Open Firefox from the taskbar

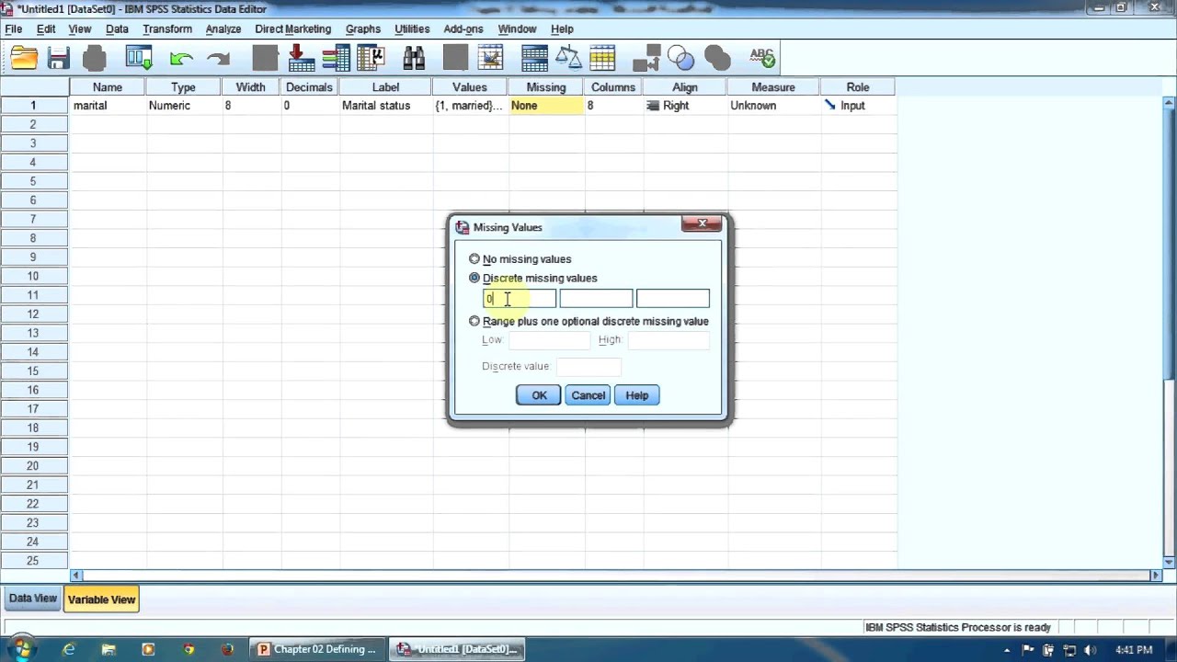228,649
